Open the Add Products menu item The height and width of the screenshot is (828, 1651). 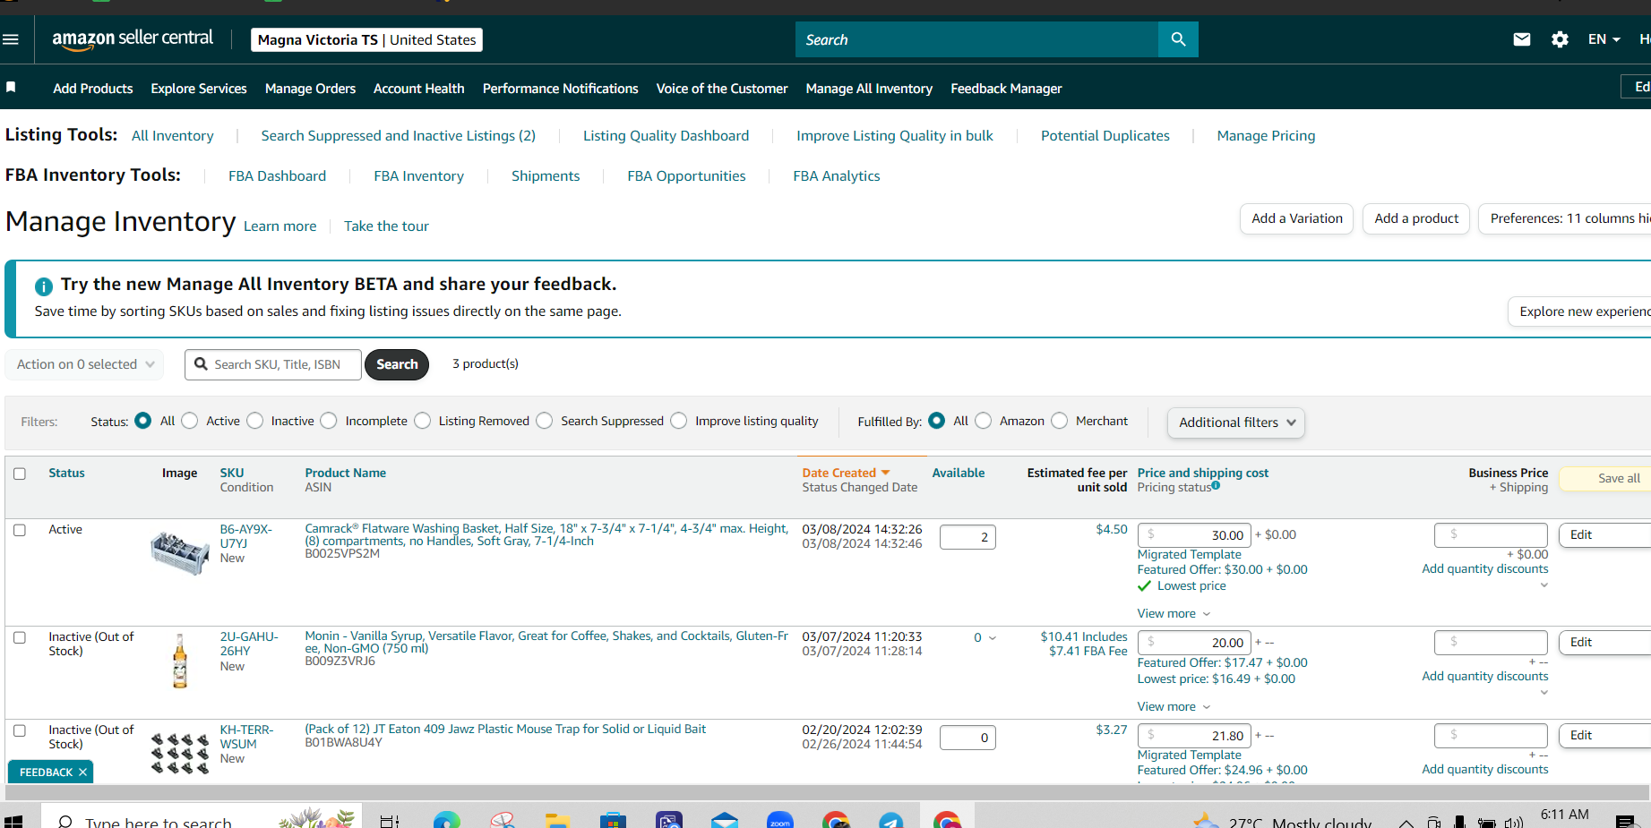coord(93,89)
